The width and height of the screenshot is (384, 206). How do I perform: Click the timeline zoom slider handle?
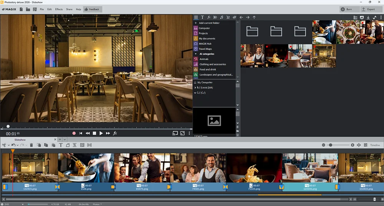tap(330, 145)
